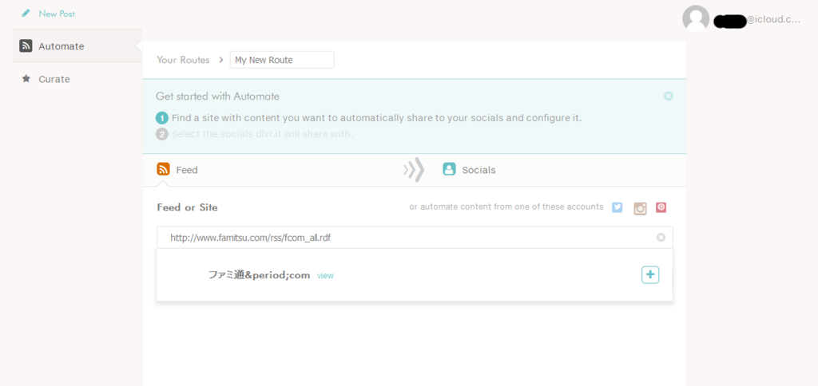The width and height of the screenshot is (818, 386).
Task: Click the "Select the socials dlvr.it" instruction text
Action: pyautogui.click(x=262, y=135)
